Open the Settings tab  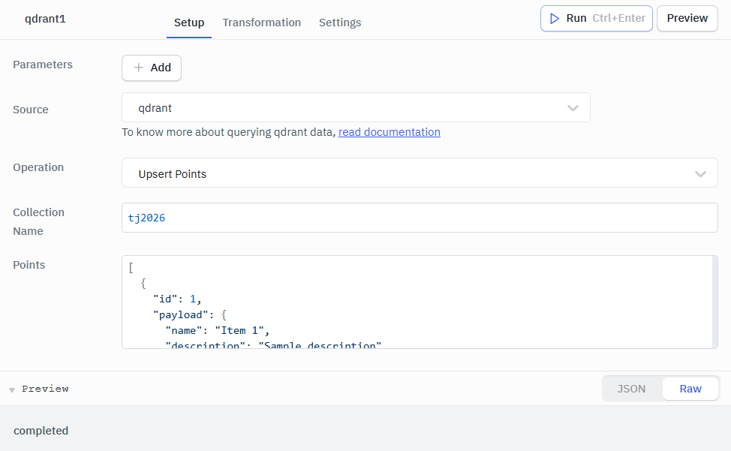point(340,23)
